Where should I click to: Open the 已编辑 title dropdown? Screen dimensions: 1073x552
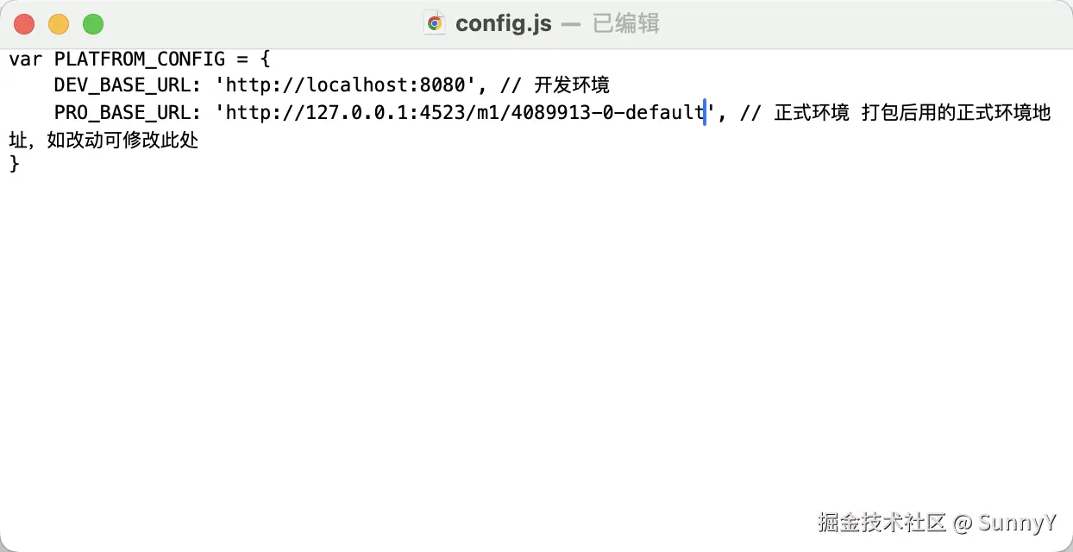tap(625, 23)
